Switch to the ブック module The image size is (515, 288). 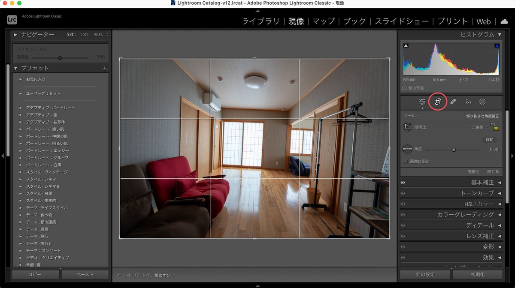tap(355, 21)
